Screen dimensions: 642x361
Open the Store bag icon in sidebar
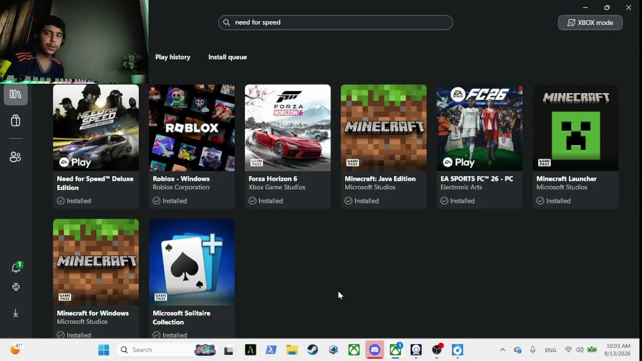(x=16, y=120)
